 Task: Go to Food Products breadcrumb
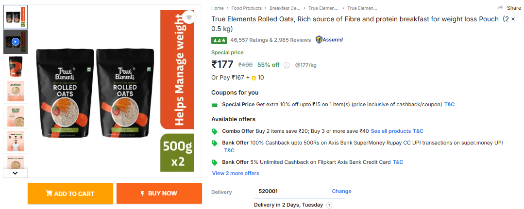point(246,8)
